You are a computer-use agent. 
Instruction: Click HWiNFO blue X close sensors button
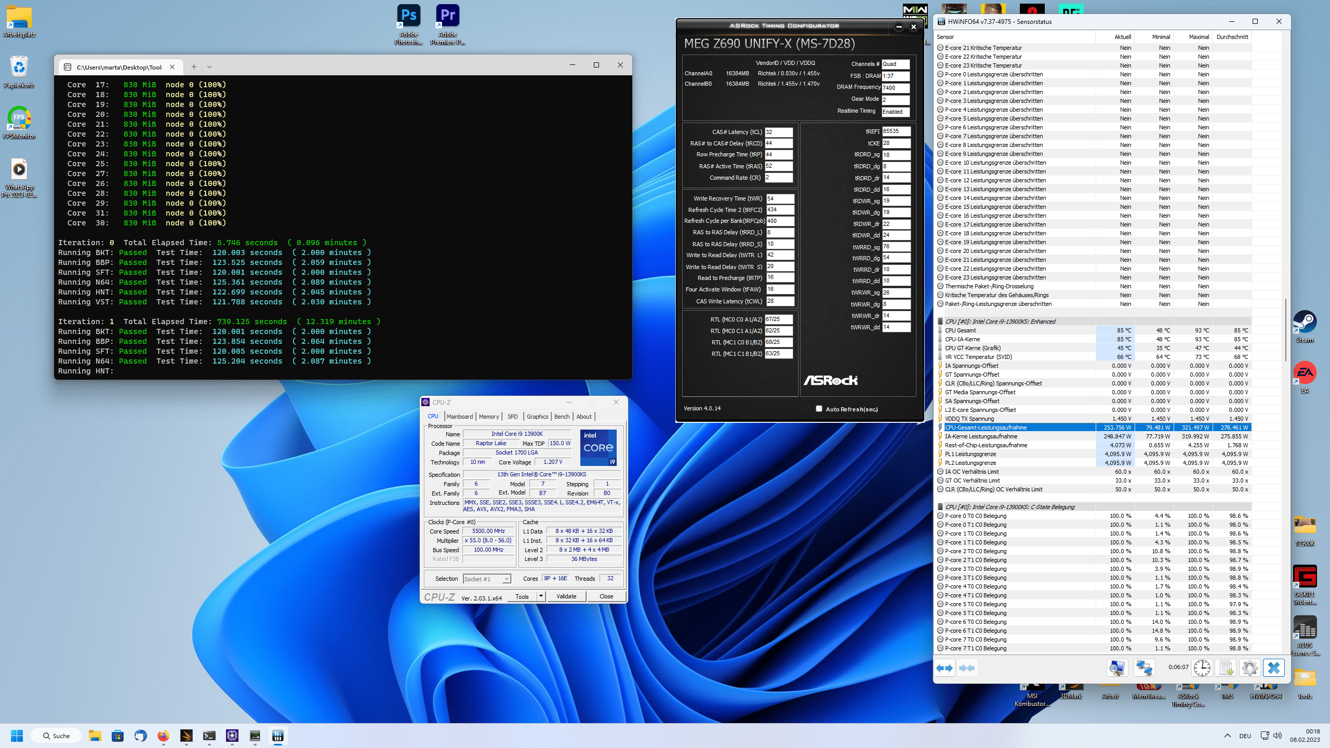(1274, 668)
